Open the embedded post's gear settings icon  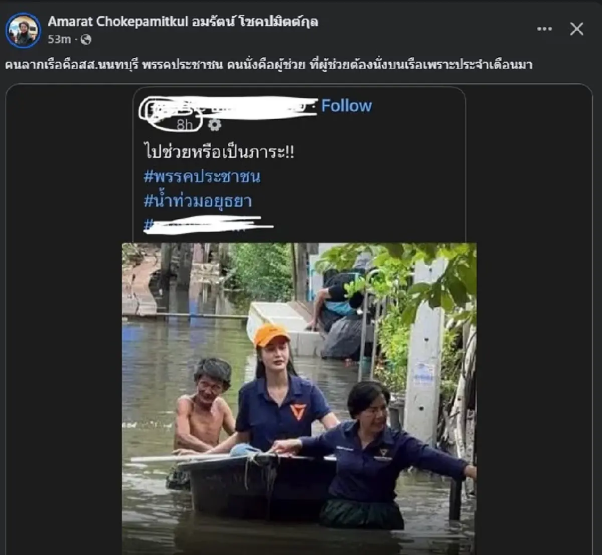(x=215, y=126)
